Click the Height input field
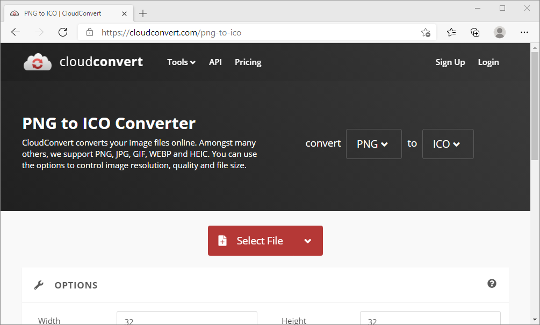Image resolution: width=540 pixels, height=325 pixels. pyautogui.click(x=430, y=318)
